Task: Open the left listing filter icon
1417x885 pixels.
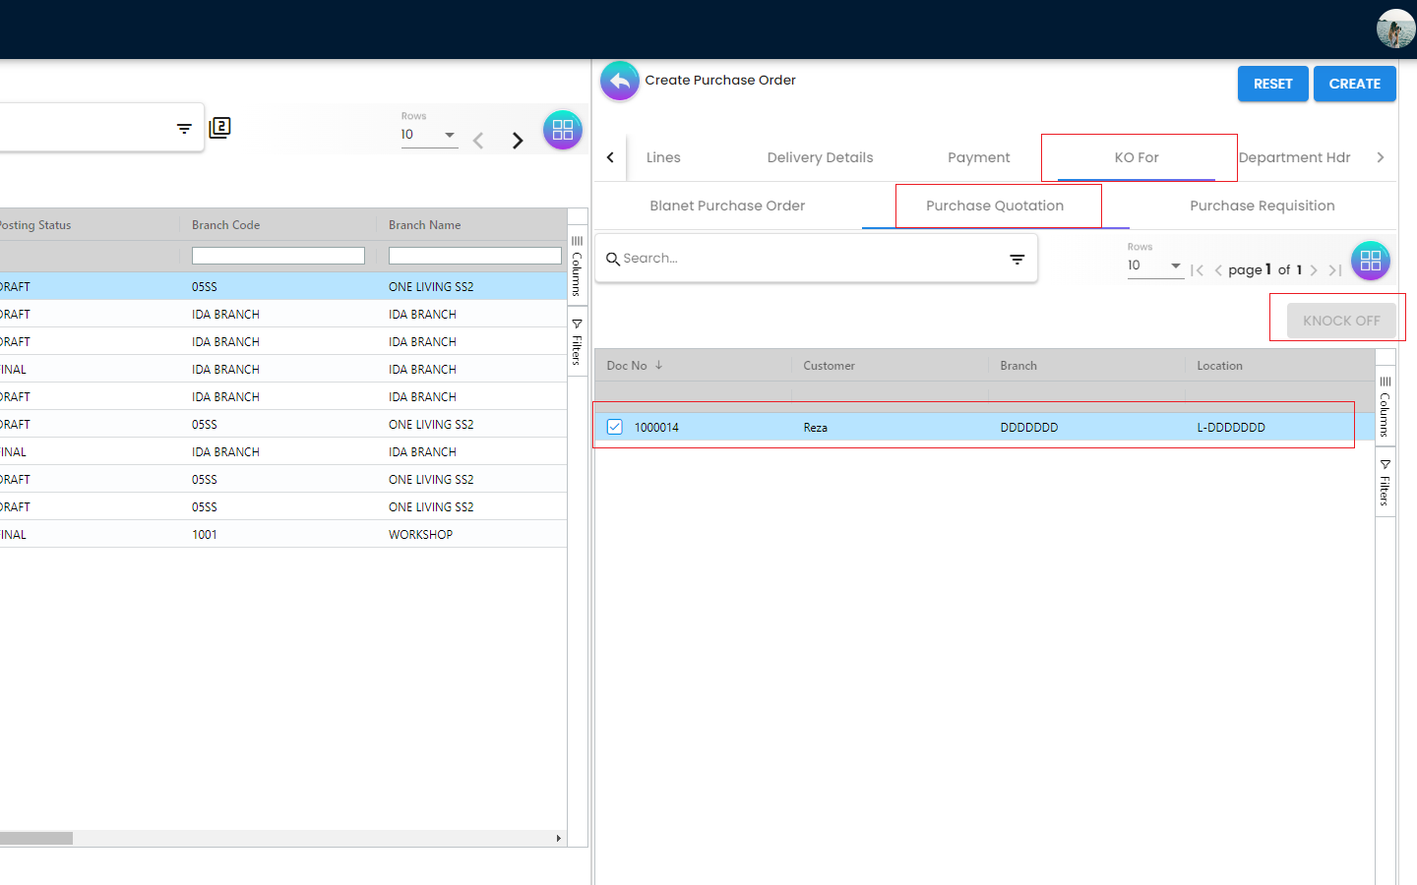Action: tap(184, 129)
